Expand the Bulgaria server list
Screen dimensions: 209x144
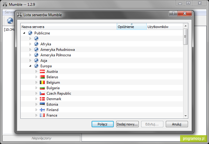pyautogui.click(x=36, y=88)
